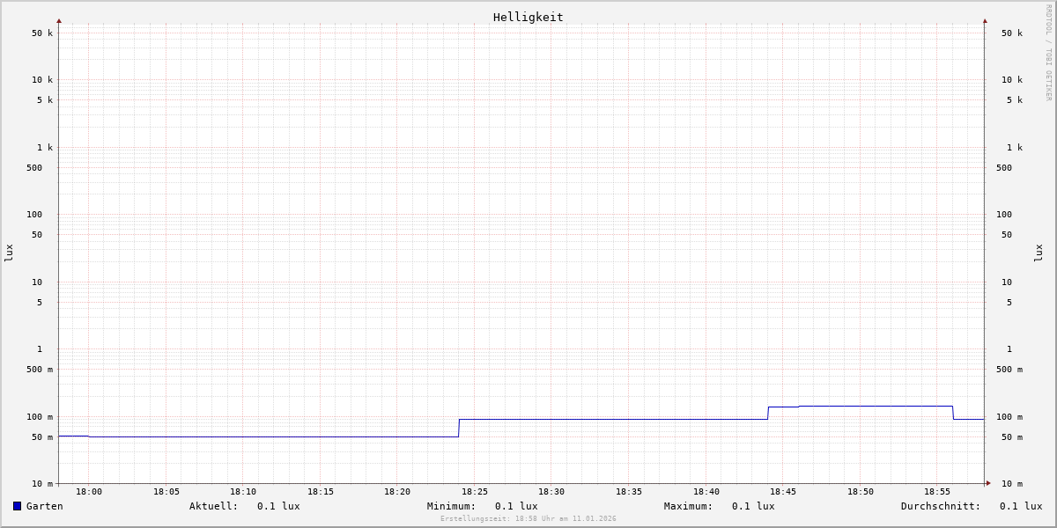
Task: Select the 0.1 lux value next to Aktuell
Action: click(x=278, y=506)
